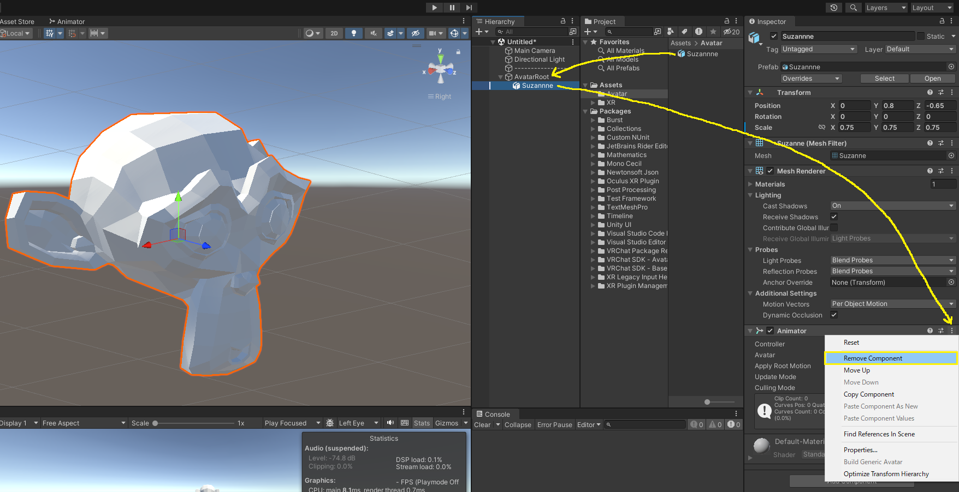The height and width of the screenshot is (492, 959).
Task: Toggle scene audio mute icon
Action: 374,33
